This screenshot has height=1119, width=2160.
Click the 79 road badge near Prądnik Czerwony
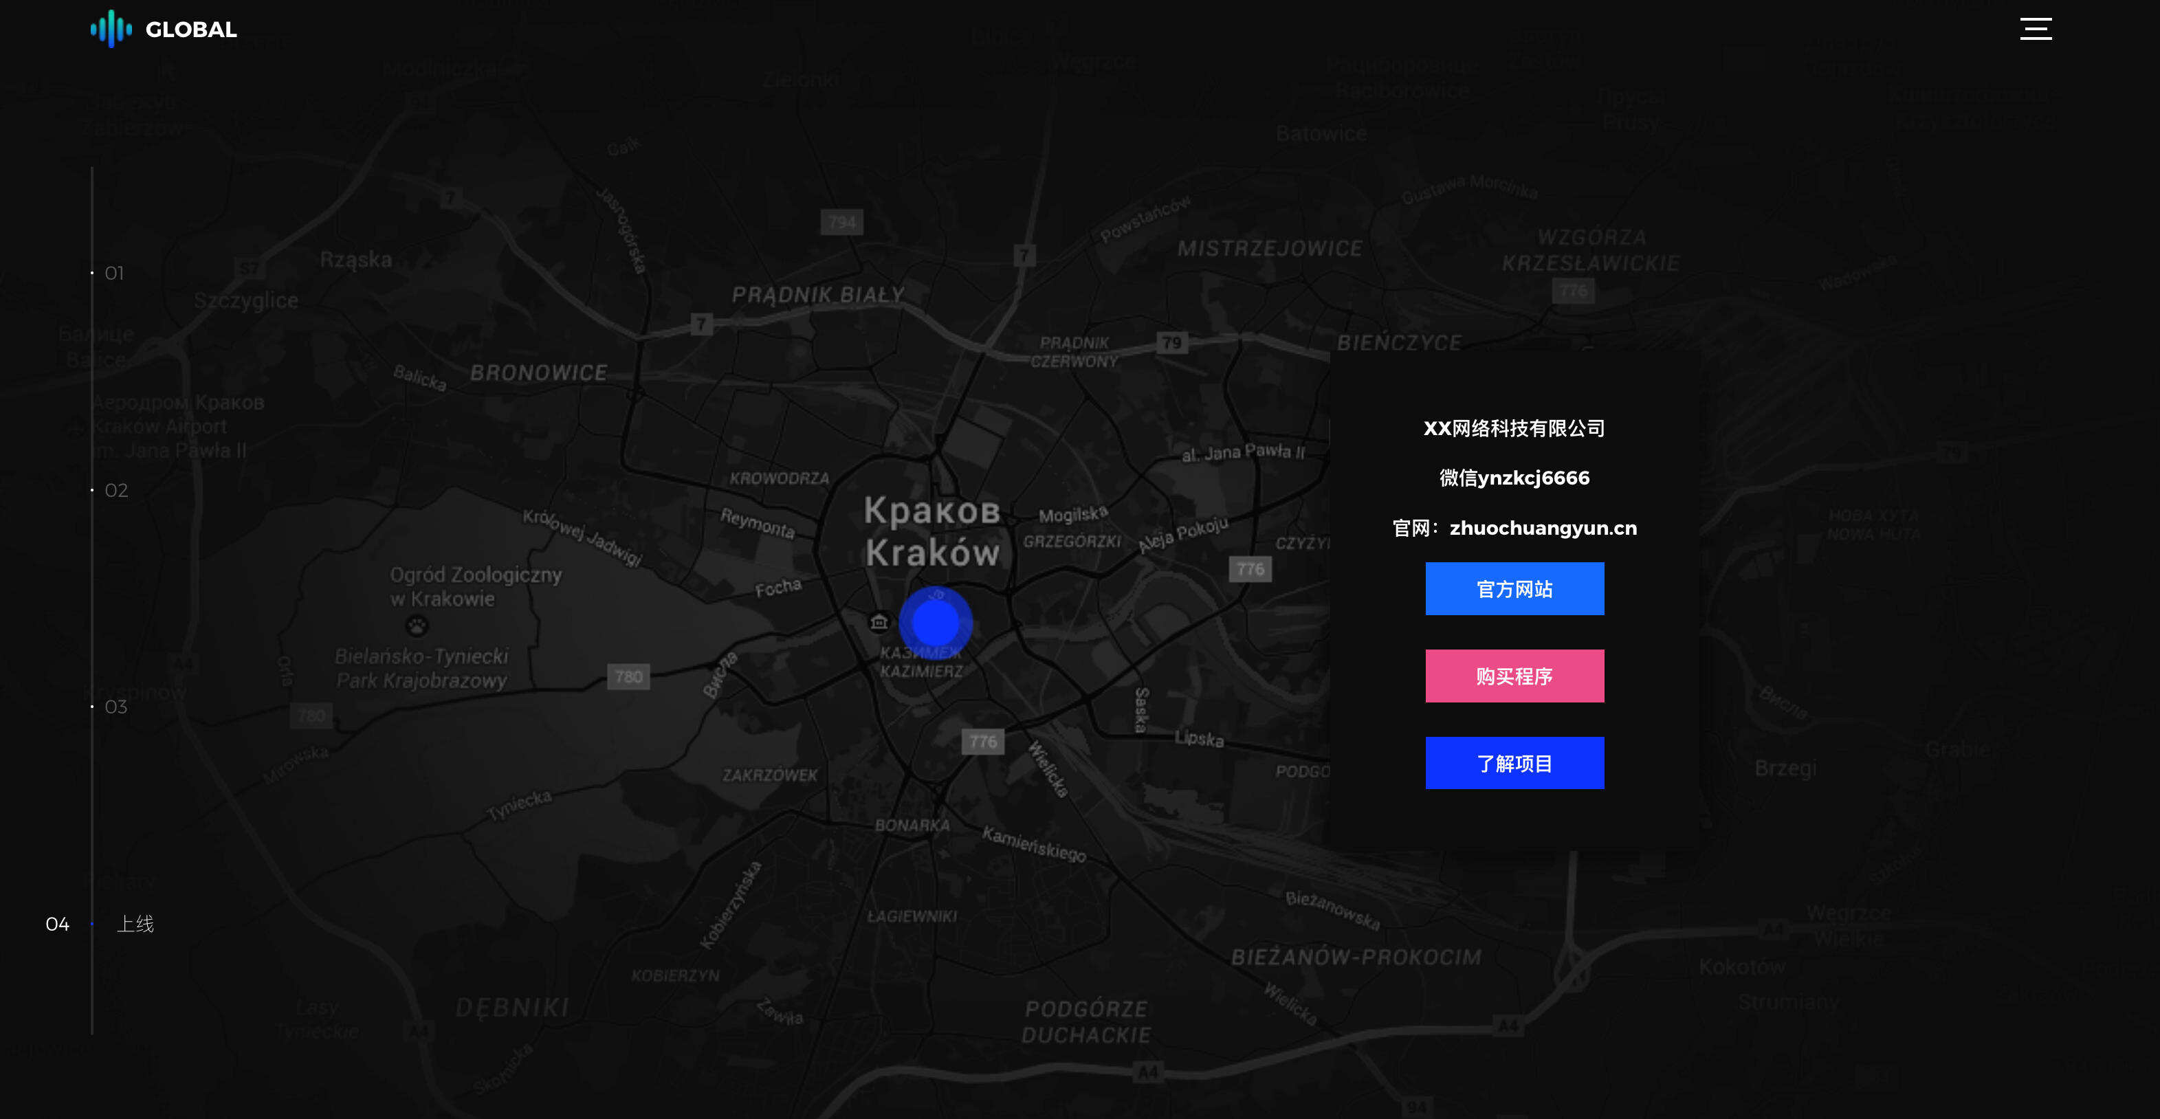(x=1171, y=343)
